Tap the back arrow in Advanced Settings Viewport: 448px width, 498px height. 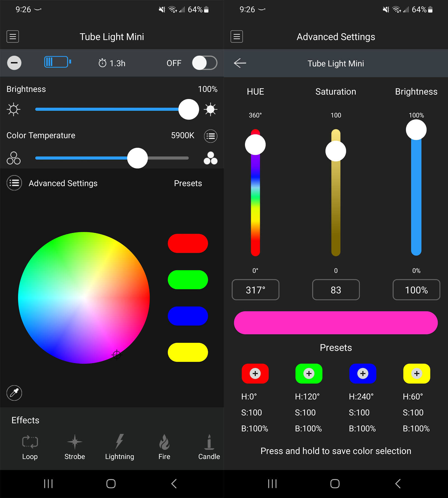click(240, 63)
